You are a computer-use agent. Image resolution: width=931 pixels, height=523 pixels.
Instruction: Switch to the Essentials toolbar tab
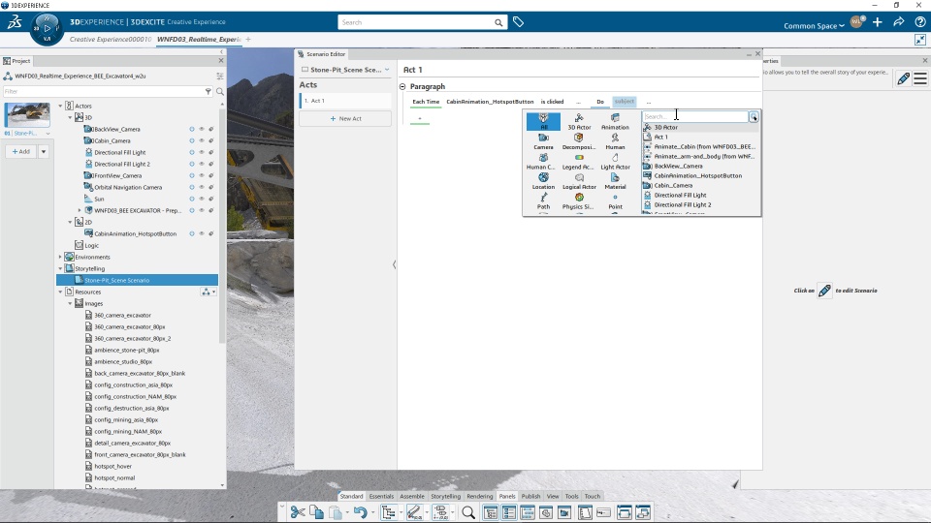pyautogui.click(x=381, y=496)
